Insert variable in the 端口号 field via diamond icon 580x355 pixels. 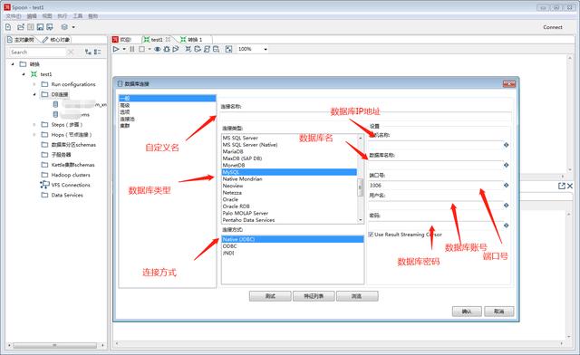coord(506,185)
